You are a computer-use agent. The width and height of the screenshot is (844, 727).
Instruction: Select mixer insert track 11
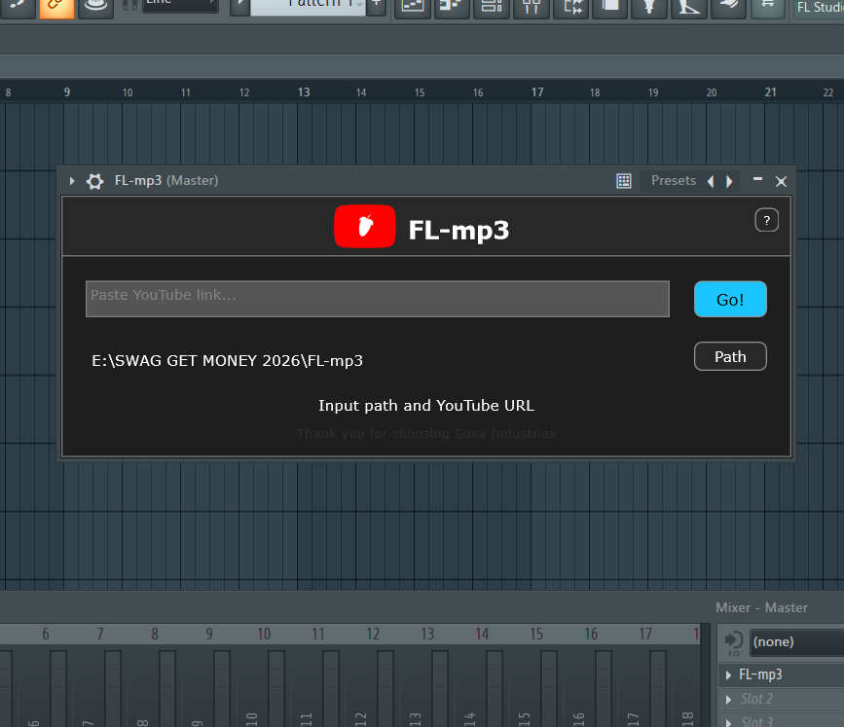click(x=318, y=634)
